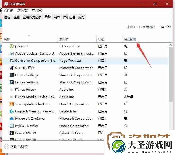Click iTunes Helper row icon
The image size is (175, 155).
pyautogui.click(x=12, y=90)
